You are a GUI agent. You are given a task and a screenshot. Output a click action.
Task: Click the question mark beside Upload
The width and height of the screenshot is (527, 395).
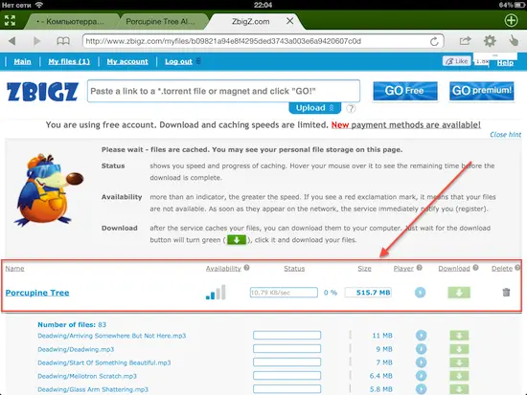(351, 108)
